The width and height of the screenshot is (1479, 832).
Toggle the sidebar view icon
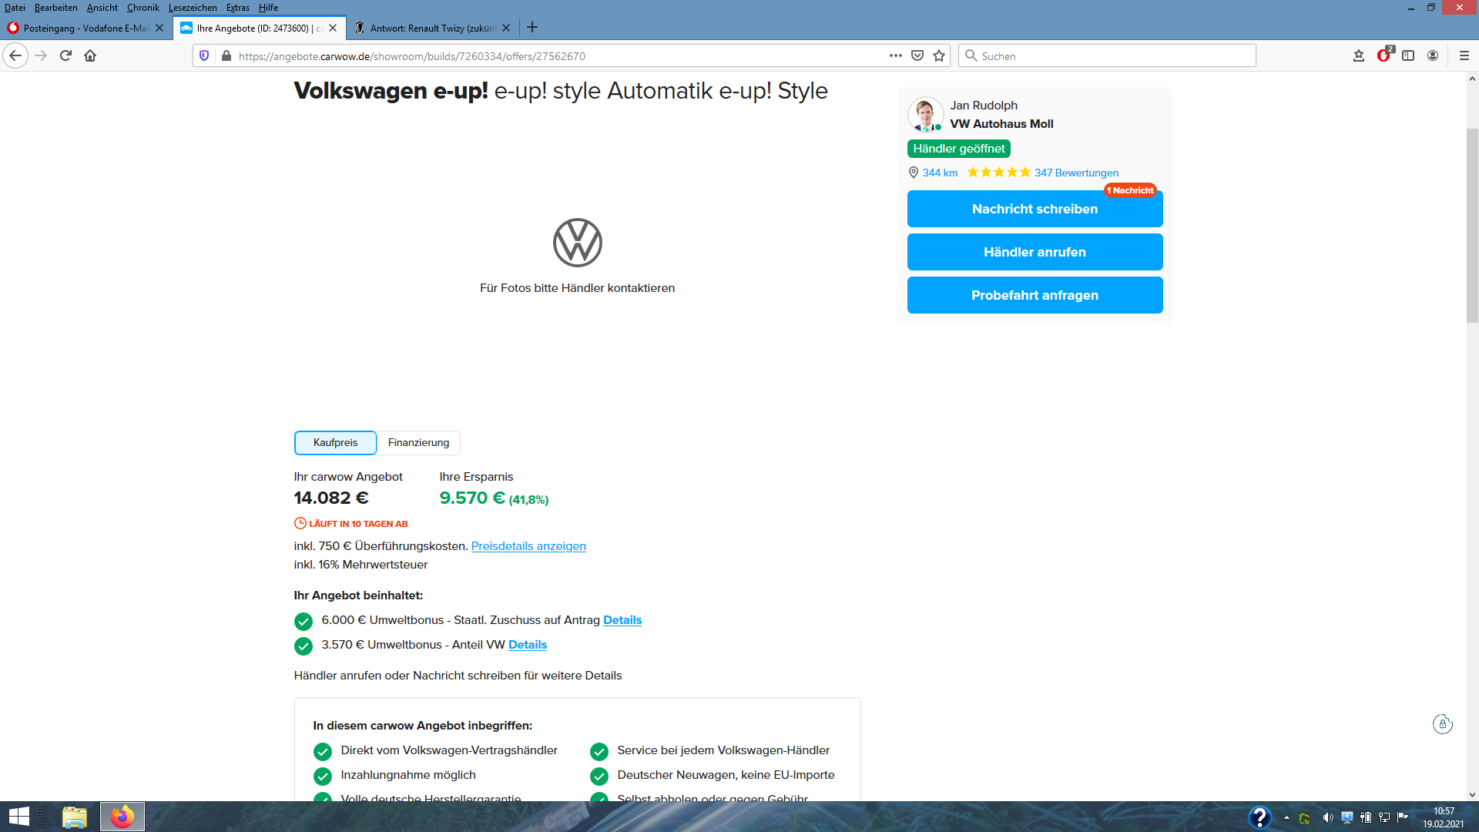pos(1408,55)
